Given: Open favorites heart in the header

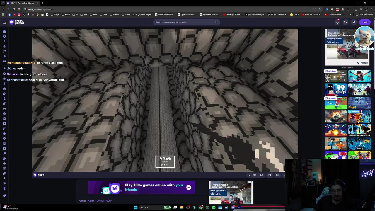Looking at the screenshot, I should [x=345, y=22].
